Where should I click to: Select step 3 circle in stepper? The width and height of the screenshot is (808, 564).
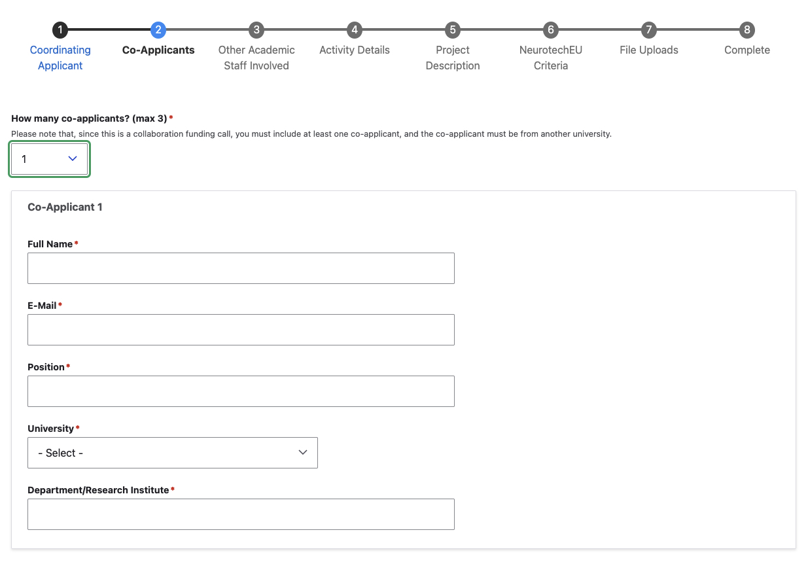(256, 29)
